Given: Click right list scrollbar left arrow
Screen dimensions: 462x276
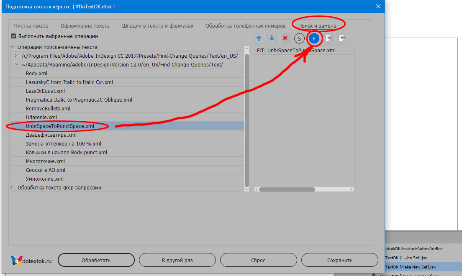Looking at the screenshot, I should [x=257, y=189].
